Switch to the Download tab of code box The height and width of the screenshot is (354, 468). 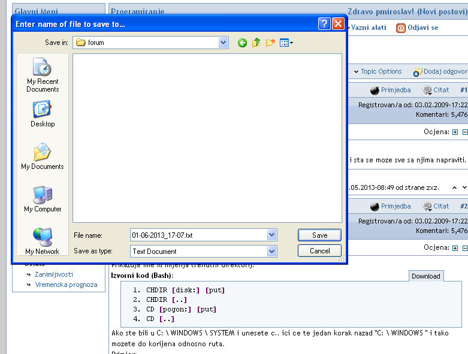(x=426, y=276)
